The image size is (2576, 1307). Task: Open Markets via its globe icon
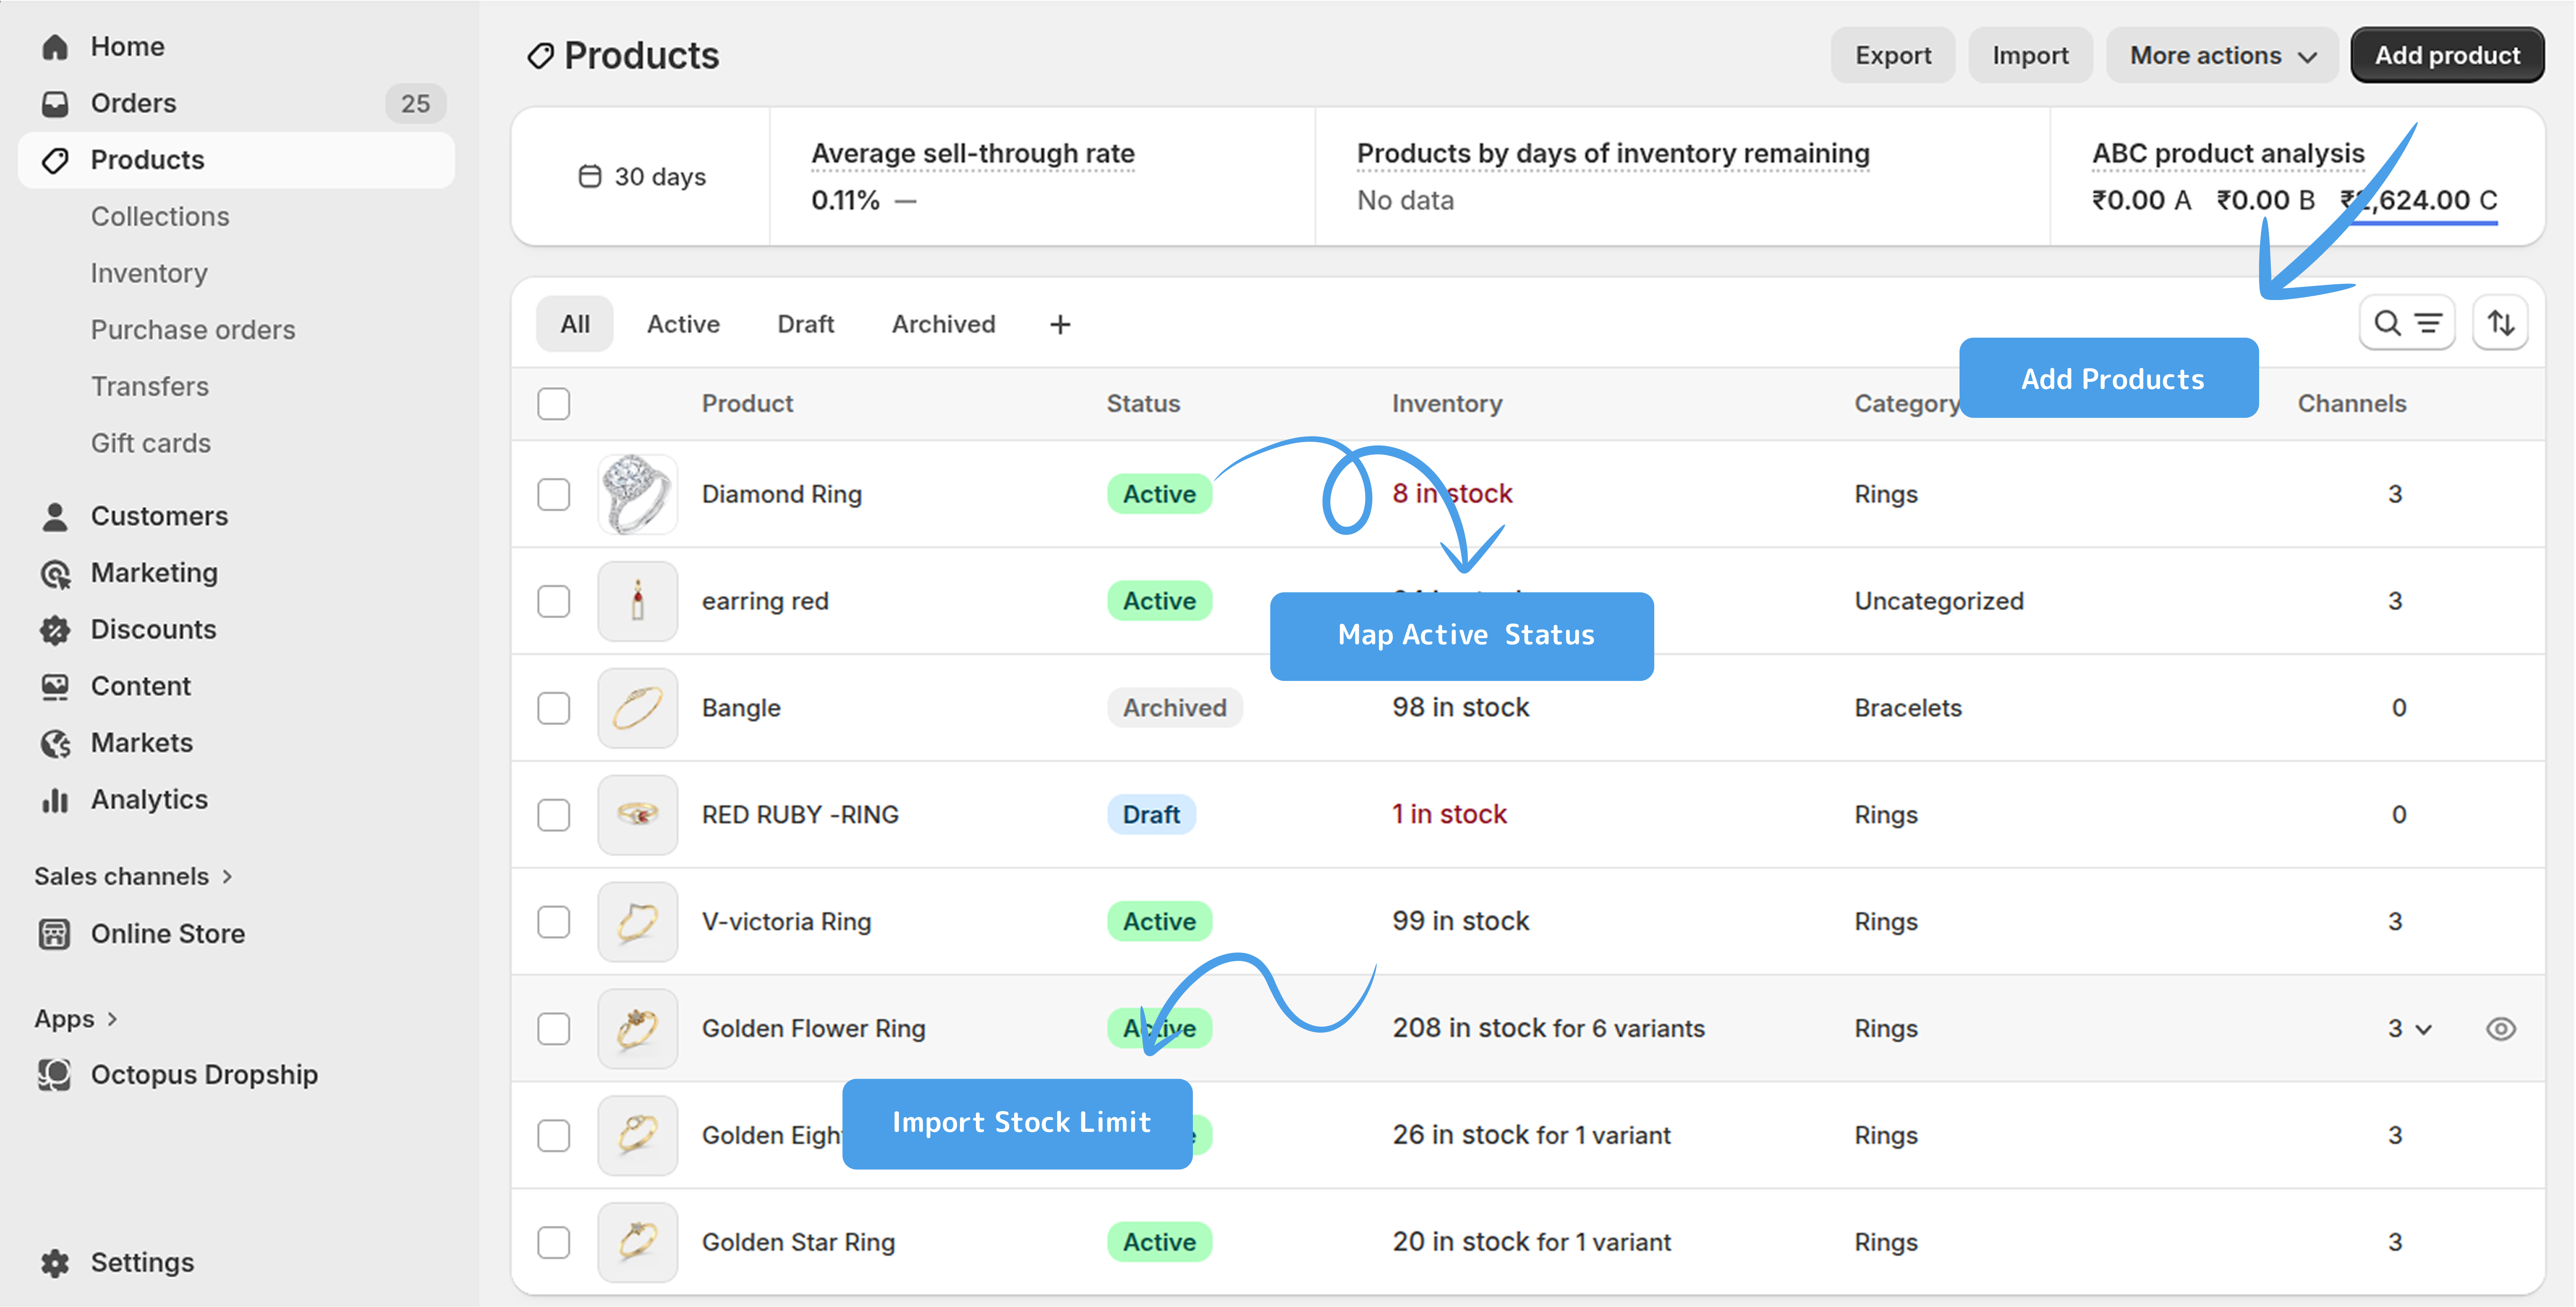(x=55, y=742)
